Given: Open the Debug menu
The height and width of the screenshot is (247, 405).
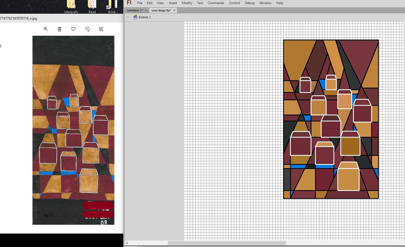Looking at the screenshot, I should [x=250, y=3].
